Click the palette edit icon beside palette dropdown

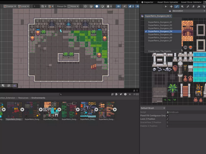pos(142,16)
